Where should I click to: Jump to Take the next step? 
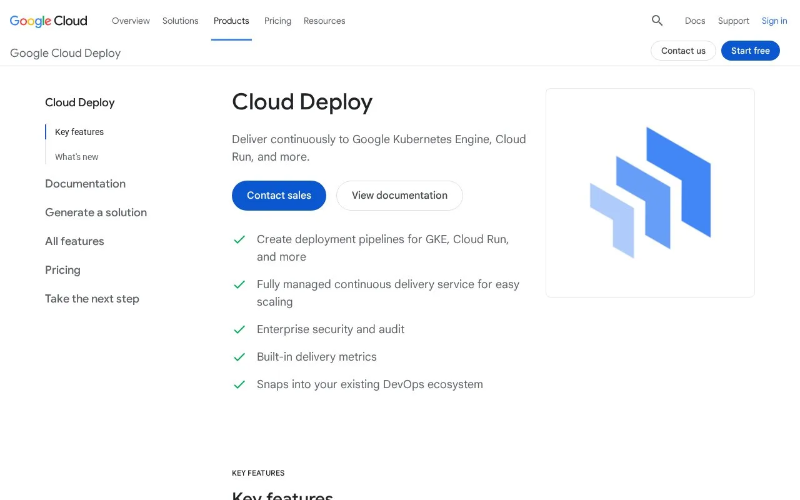(92, 299)
